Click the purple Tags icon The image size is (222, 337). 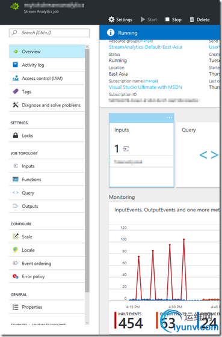coord(16,91)
